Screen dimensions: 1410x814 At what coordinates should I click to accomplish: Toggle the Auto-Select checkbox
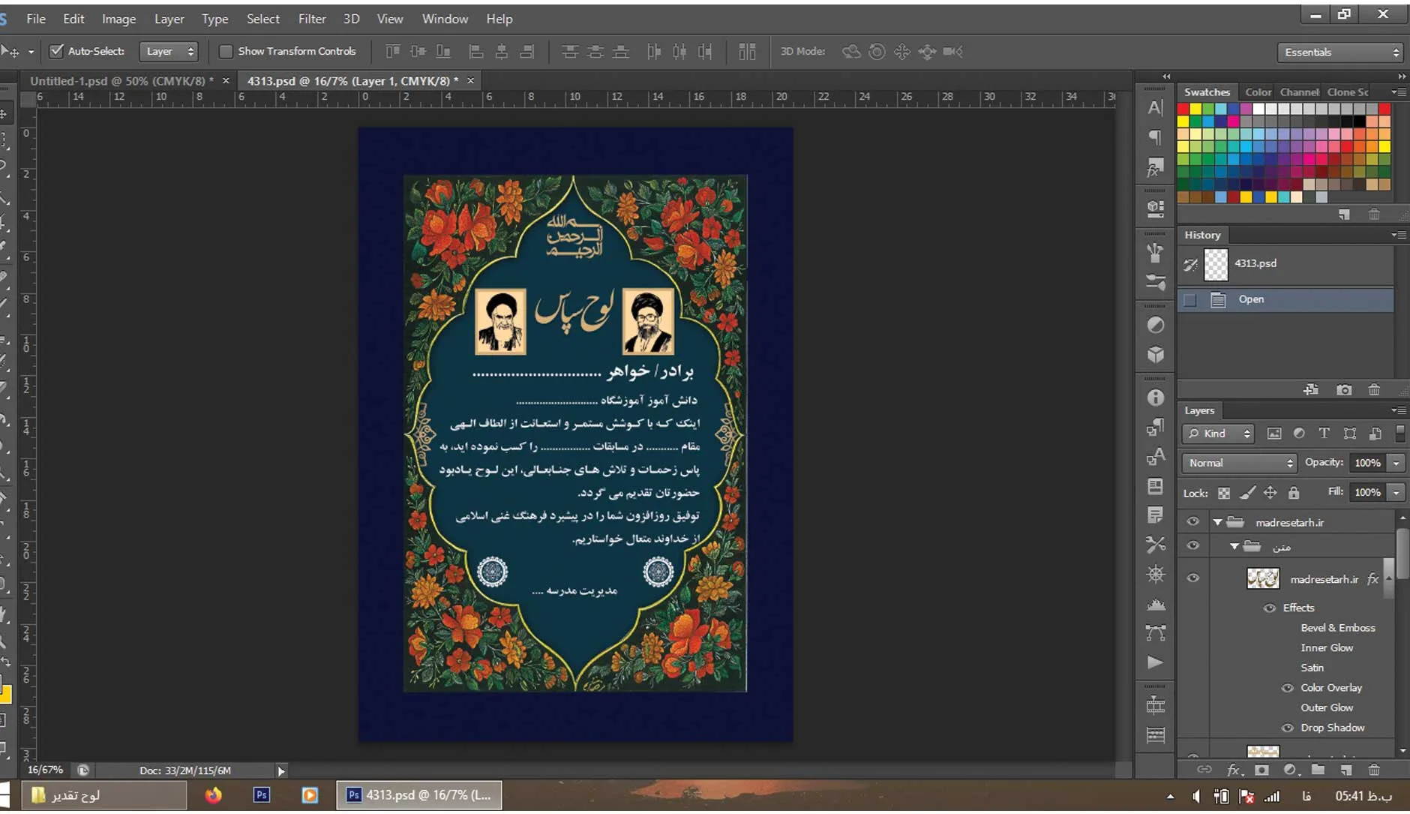56,51
